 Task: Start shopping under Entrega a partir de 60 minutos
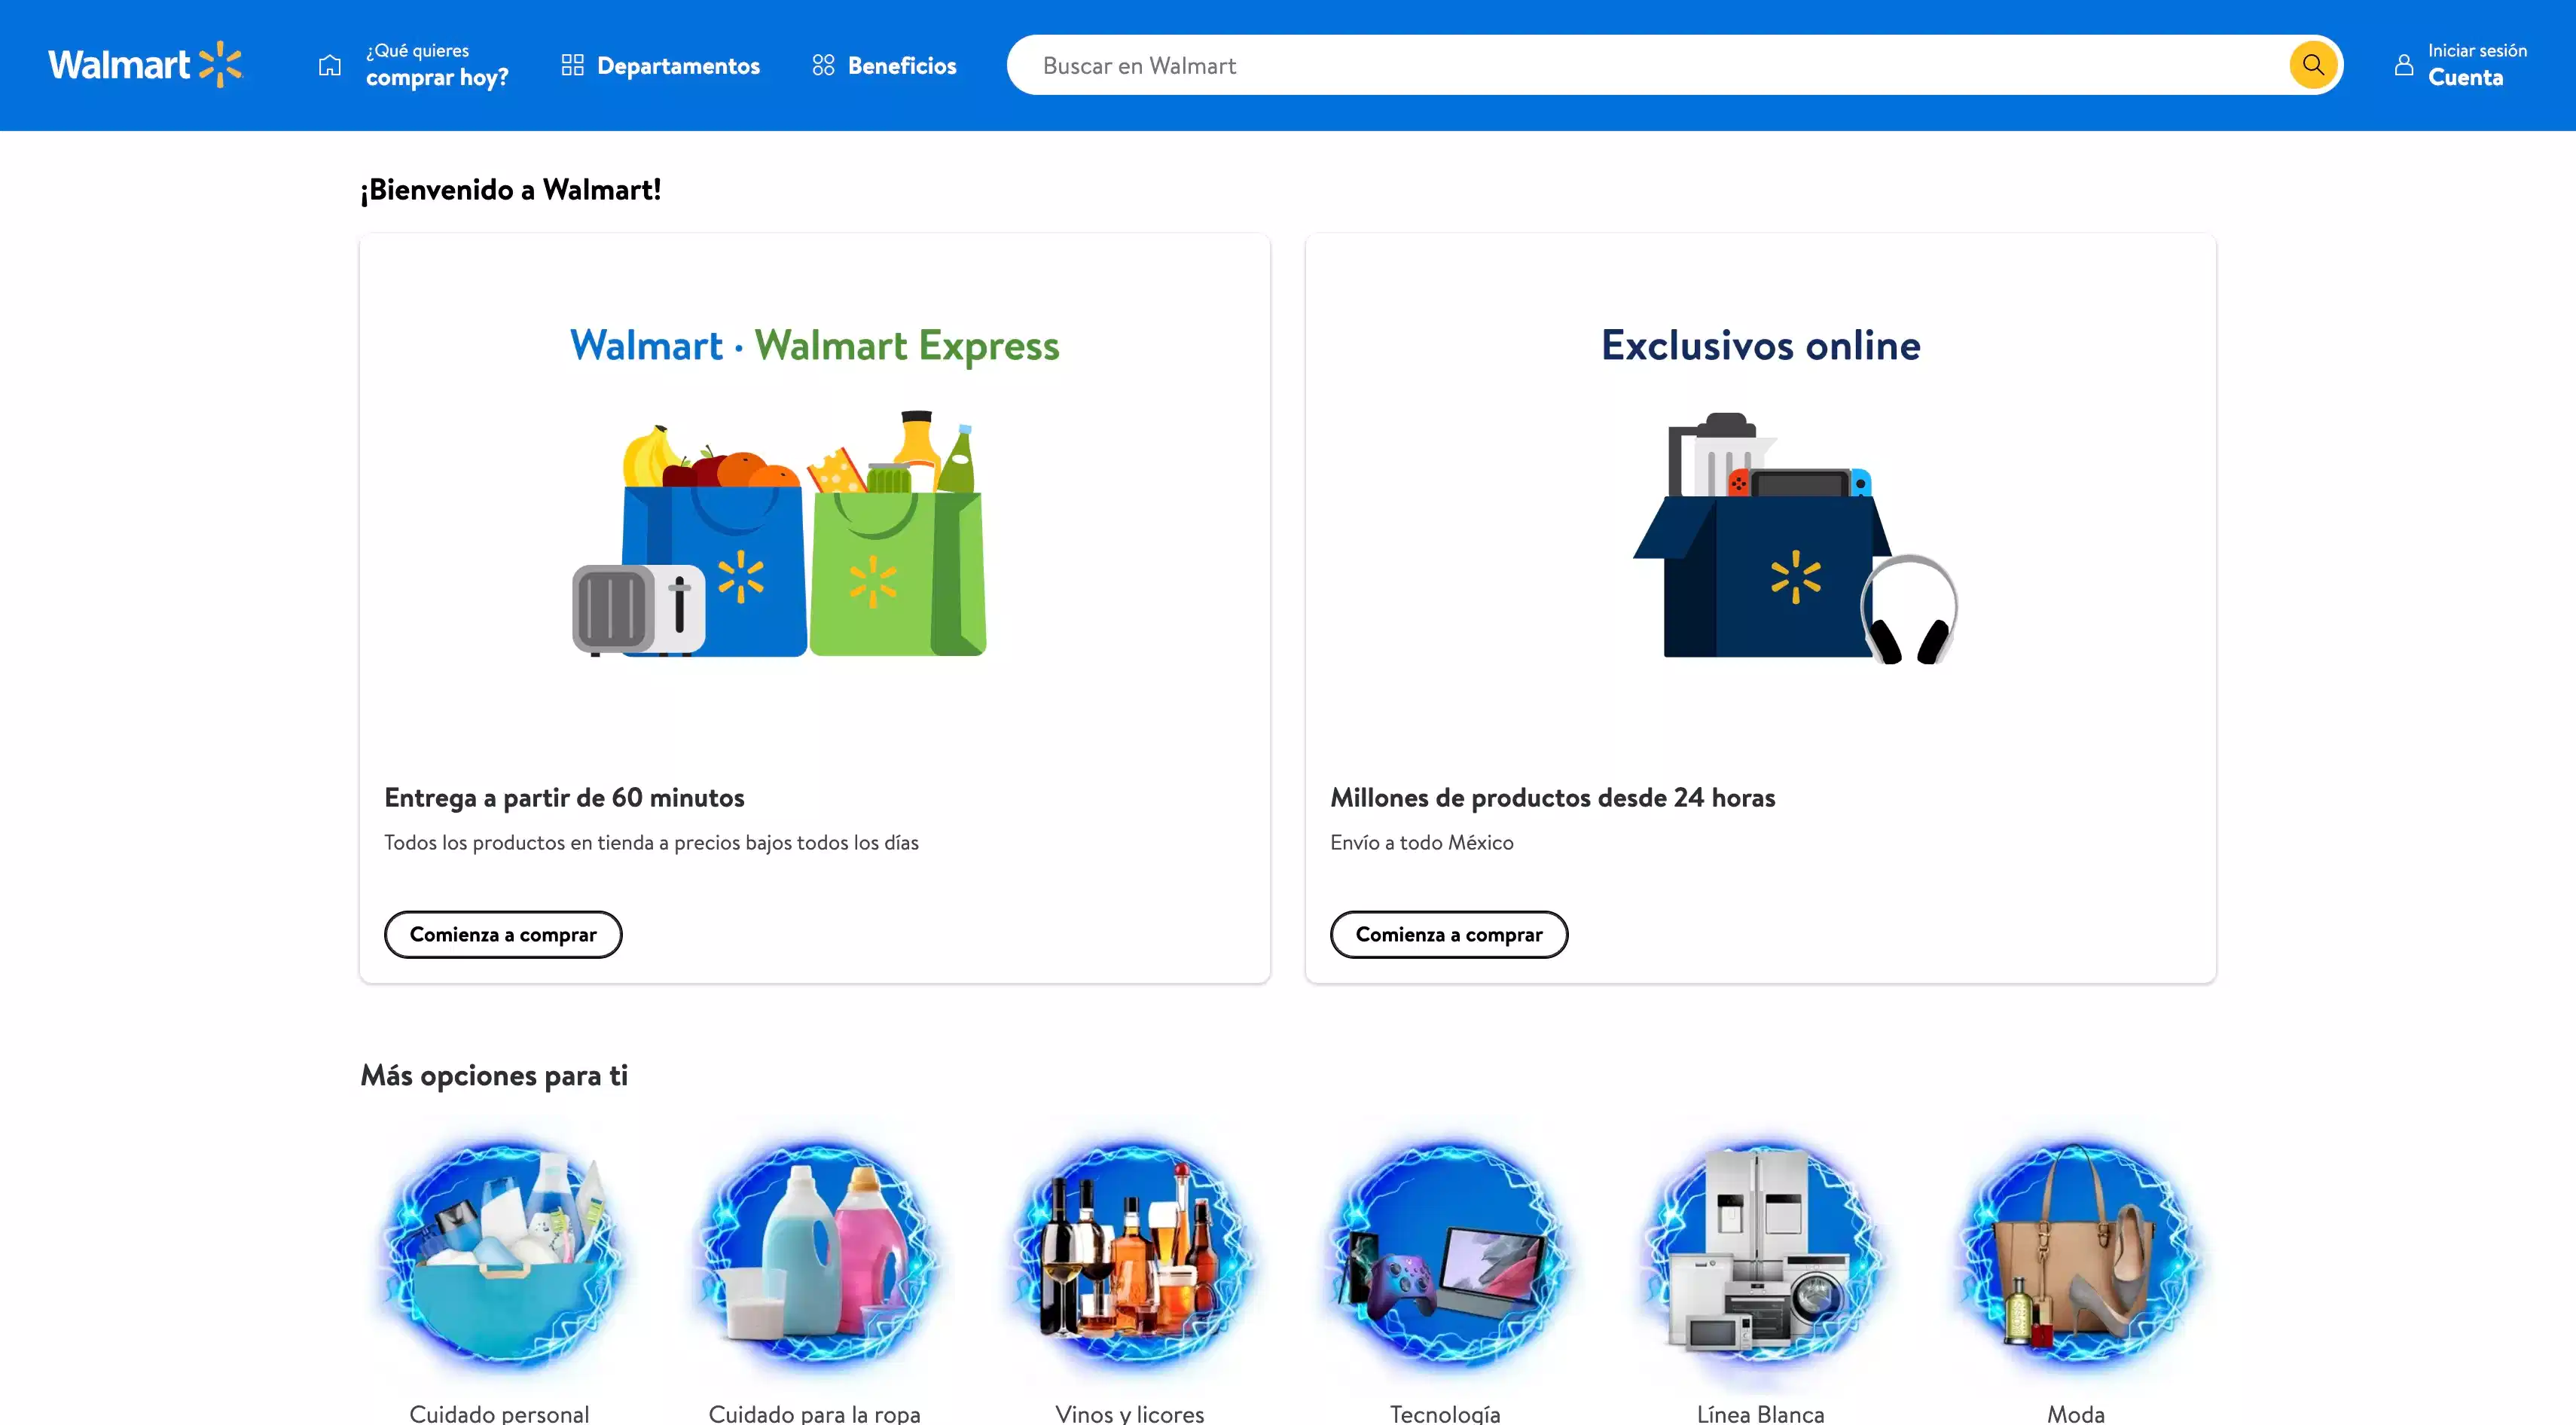(x=503, y=934)
